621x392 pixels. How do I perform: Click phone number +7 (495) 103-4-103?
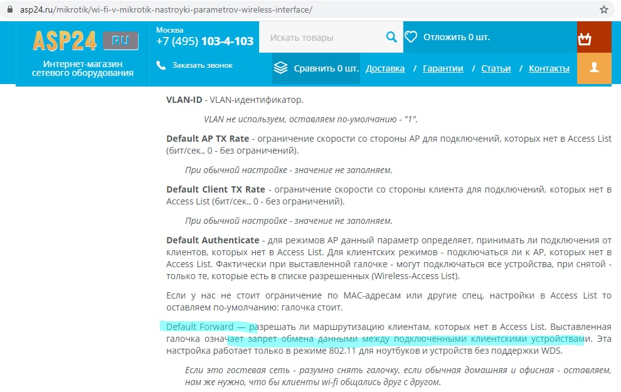coord(204,41)
